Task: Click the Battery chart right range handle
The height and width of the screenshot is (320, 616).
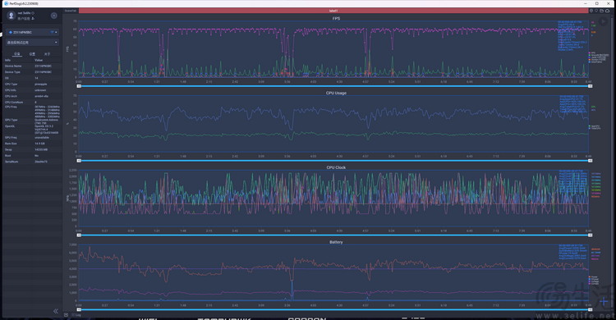Action: [x=590, y=310]
